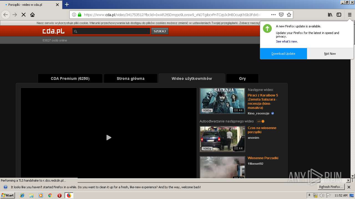Open the Windows Start menu

pos(7,195)
